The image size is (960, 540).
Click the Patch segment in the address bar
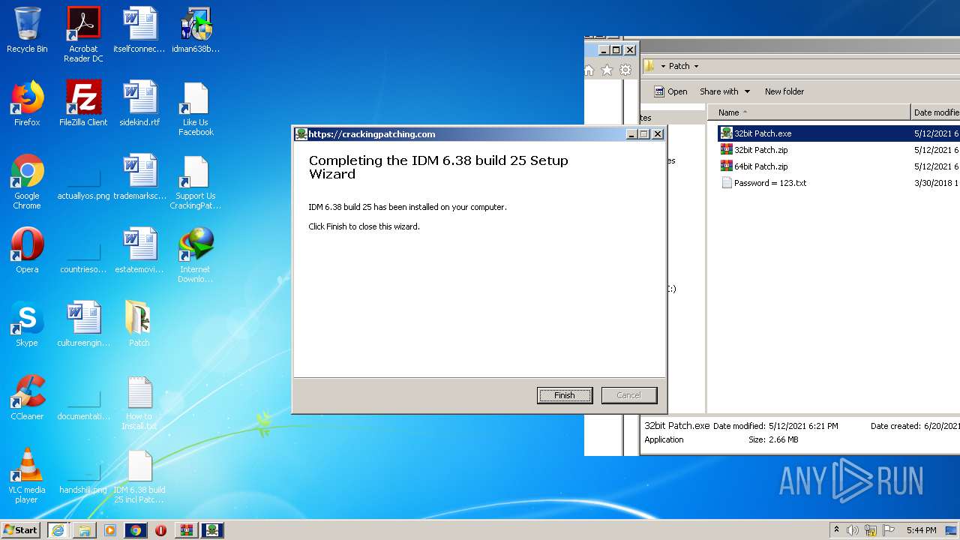[x=679, y=66]
